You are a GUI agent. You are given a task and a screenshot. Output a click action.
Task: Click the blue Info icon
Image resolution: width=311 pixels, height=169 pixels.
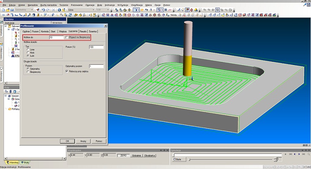point(59,10)
